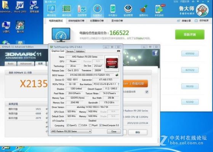This screenshot has height=152, width=213.
Task: Select the 性能测试 performance test icon
Action: click(97, 10)
